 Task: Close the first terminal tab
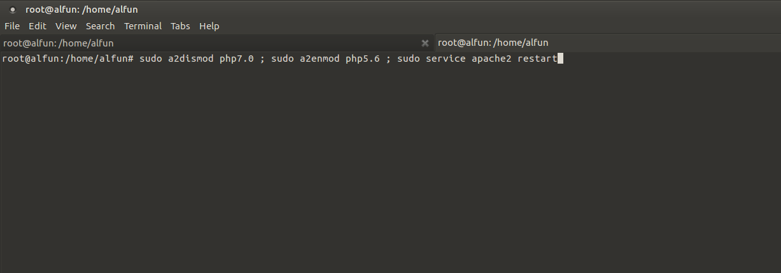tap(425, 43)
